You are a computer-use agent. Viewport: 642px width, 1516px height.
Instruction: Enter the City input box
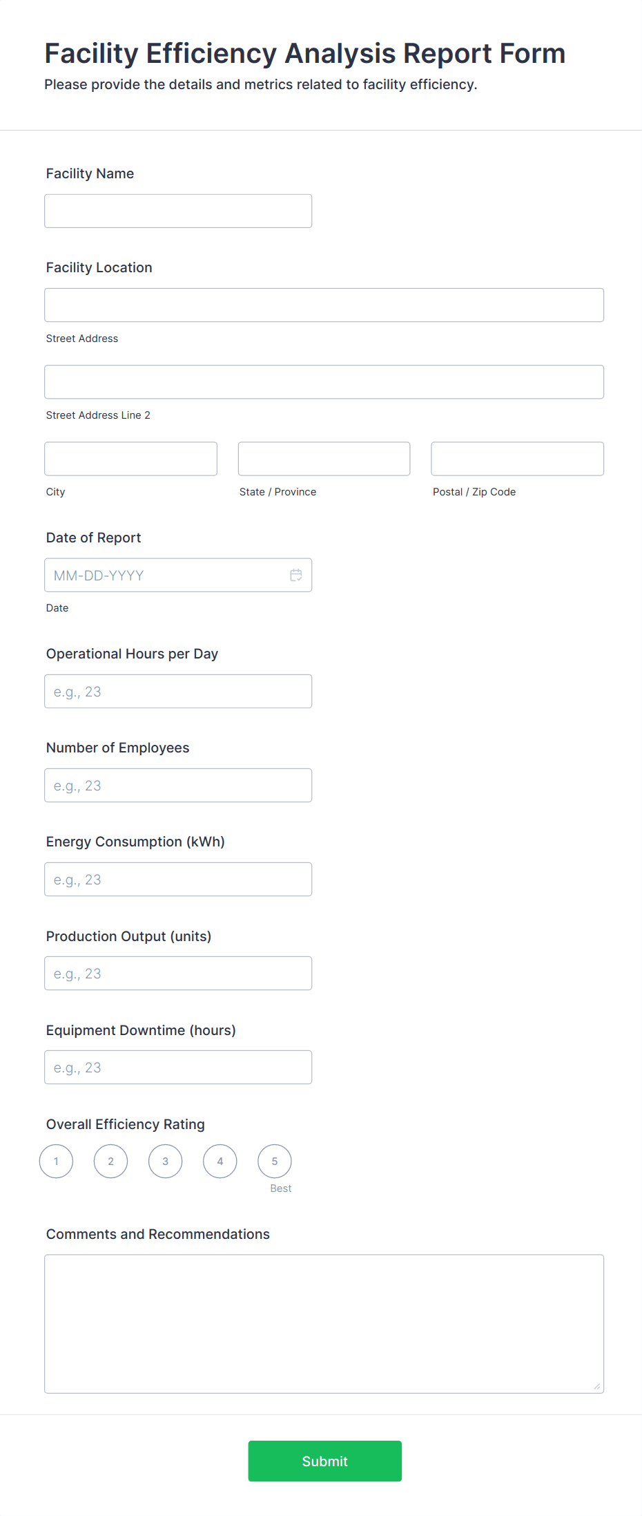click(x=130, y=459)
